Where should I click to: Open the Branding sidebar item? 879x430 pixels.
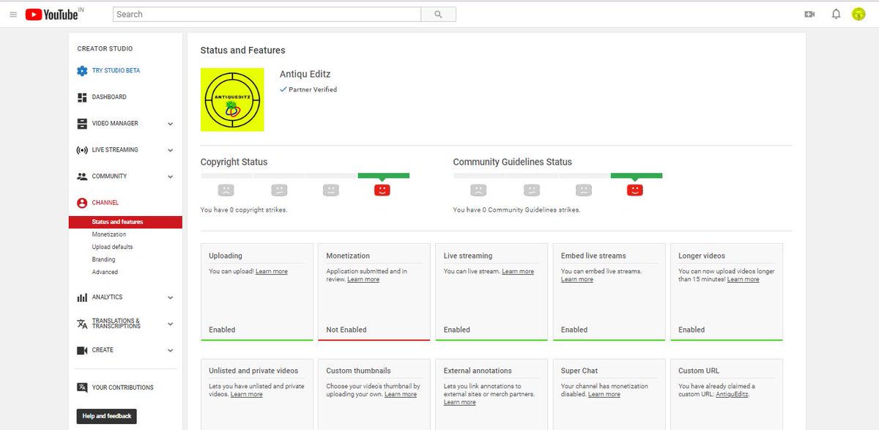pyautogui.click(x=103, y=259)
